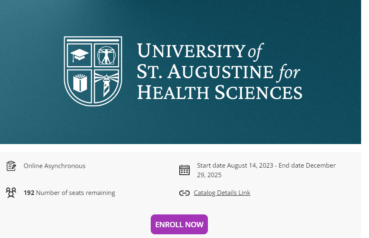
Task: Click the word UNIVERSITY in the logo
Action: coord(191,50)
